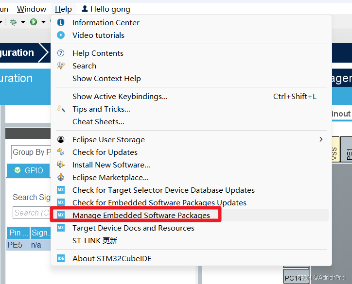Click the Search Signals input field
Image resolution: width=352 pixels, height=284 pixels.
point(32,213)
